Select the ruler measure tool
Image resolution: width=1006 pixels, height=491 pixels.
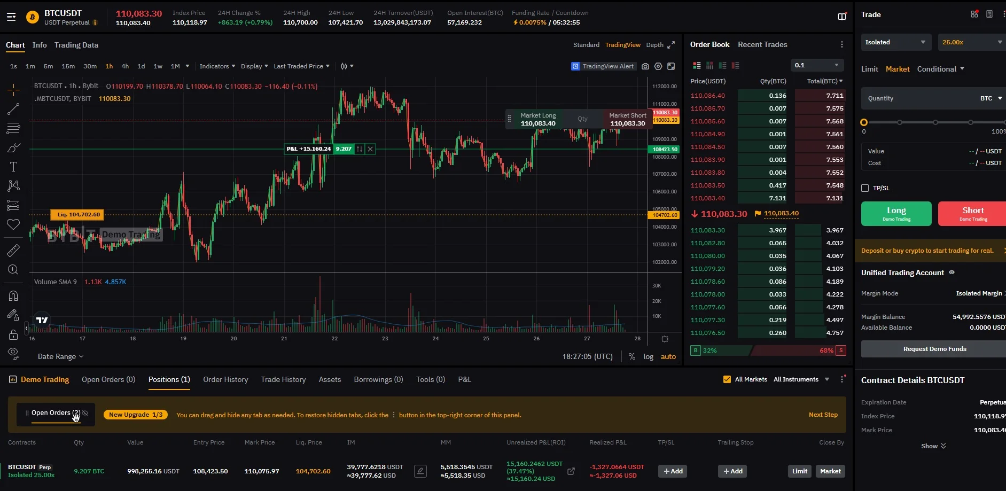pyautogui.click(x=13, y=250)
